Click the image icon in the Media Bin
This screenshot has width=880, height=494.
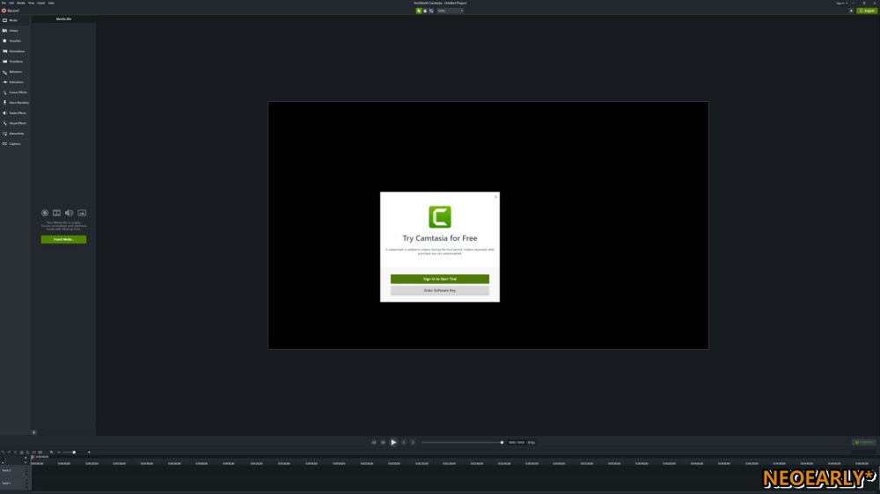coord(82,213)
